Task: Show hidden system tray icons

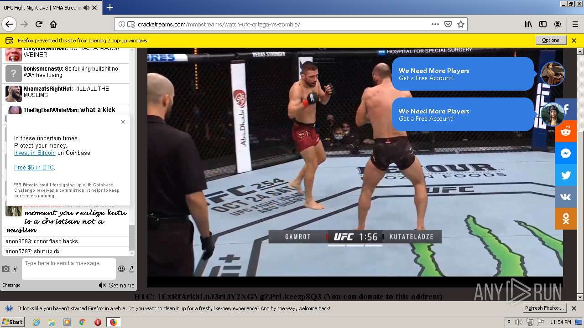Action: (x=509, y=322)
